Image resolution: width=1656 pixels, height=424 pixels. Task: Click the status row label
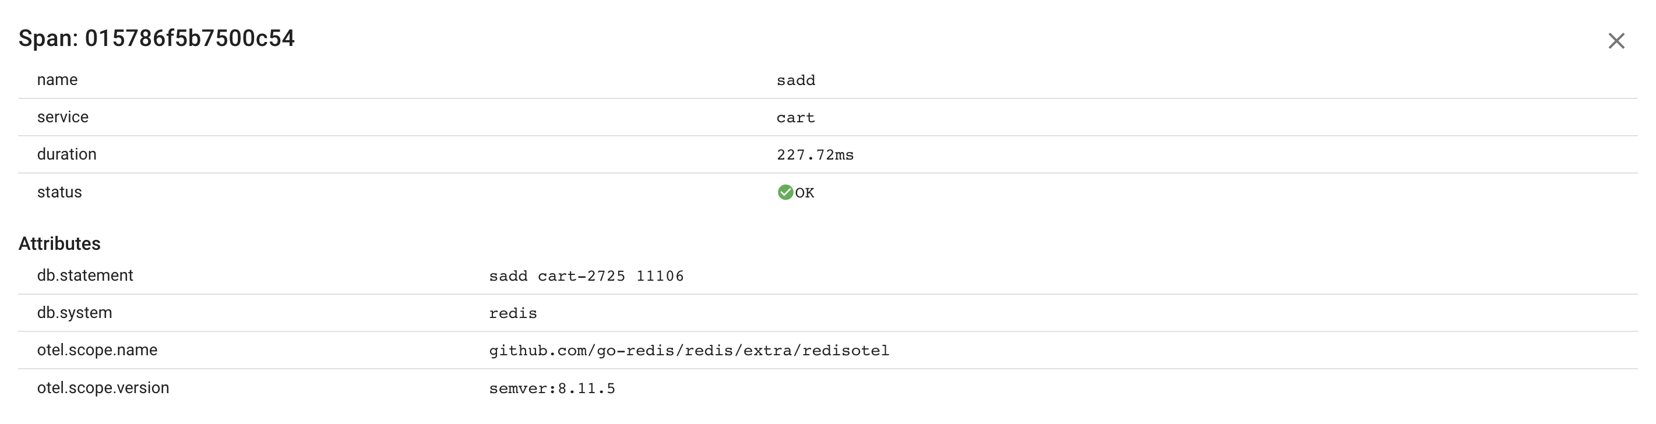coord(59,192)
